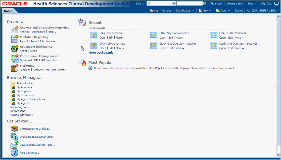Click the Oracle BI EE Documentation globe icon
Viewport: 281px width, 160px height.
tap(15, 137)
